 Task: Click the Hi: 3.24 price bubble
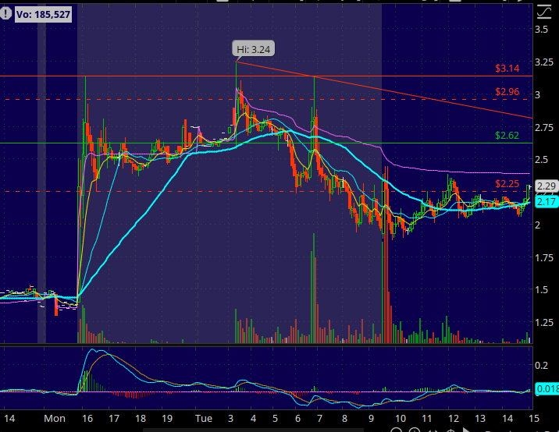point(254,49)
